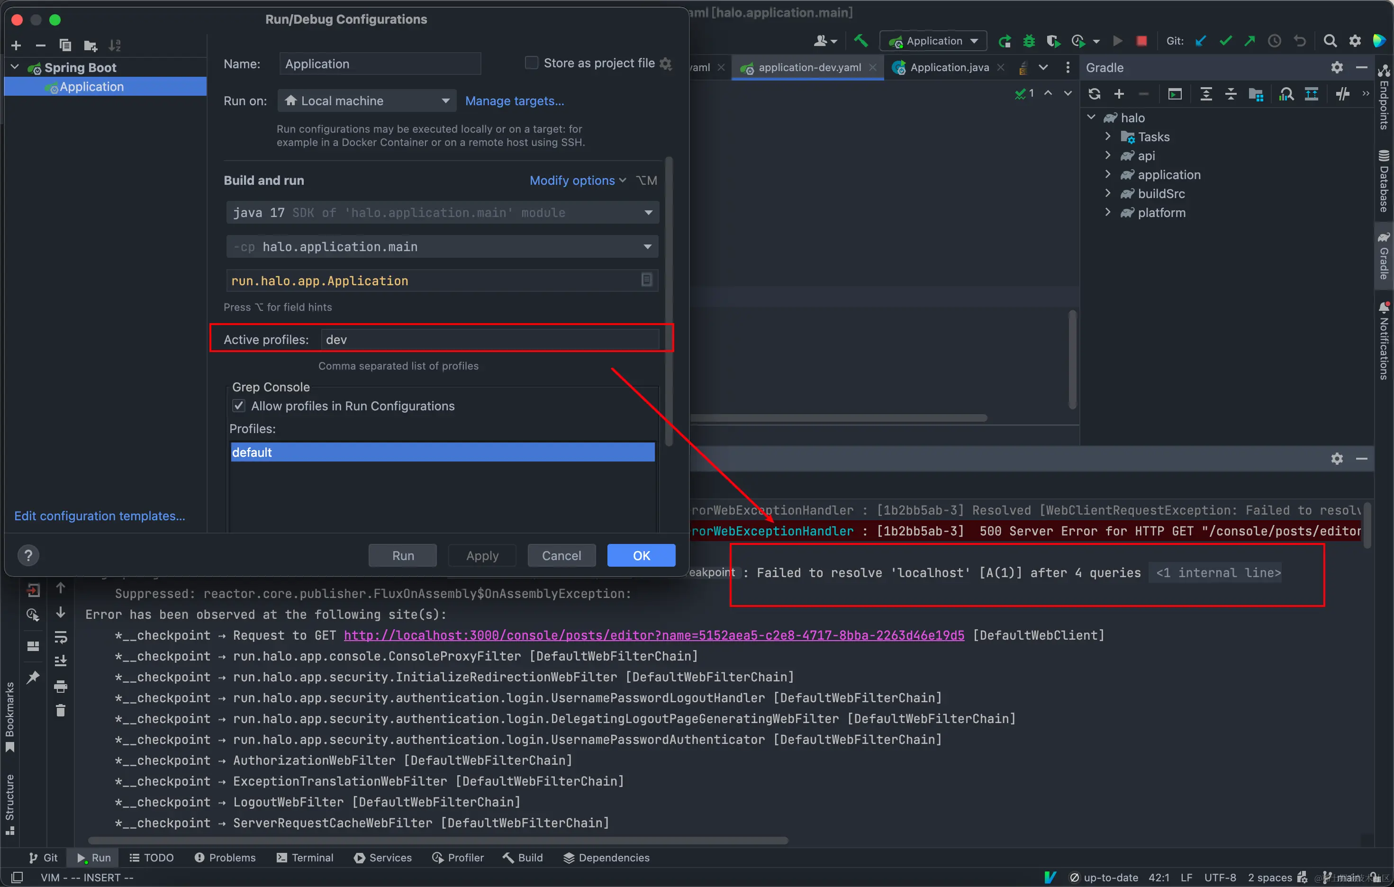The image size is (1394, 887).
Task: Expand Tasks node in Gradle tree
Action: click(1107, 136)
